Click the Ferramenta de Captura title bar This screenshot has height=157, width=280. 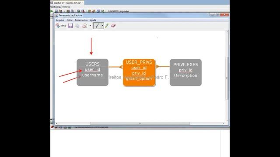[x=132, y=15]
